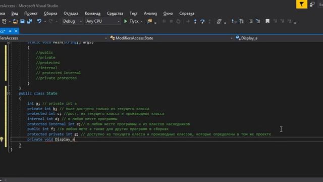Click the restart debugging icon
323x182 pixels.
point(178,21)
